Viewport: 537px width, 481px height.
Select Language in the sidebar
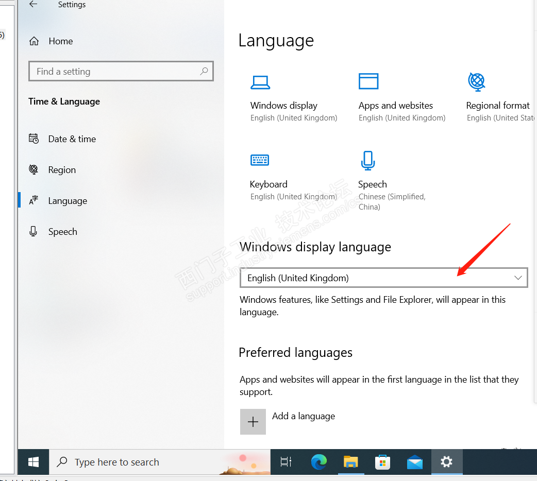point(68,201)
